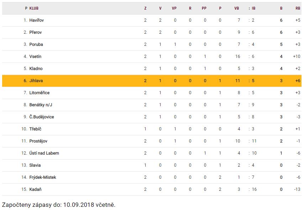Click the PP column header

tap(205, 8)
